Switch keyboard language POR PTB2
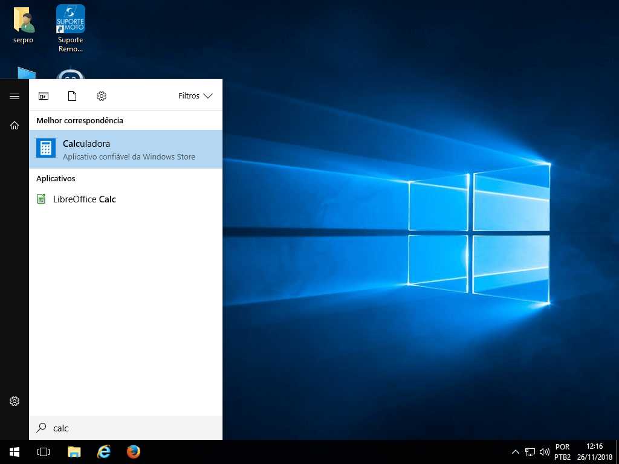The height and width of the screenshot is (464, 619). (562, 452)
